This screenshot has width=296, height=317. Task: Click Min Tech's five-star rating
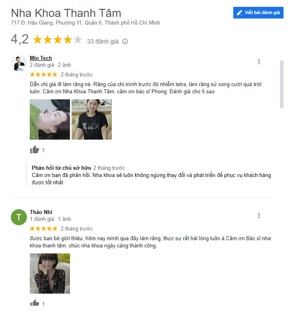pos(44,74)
